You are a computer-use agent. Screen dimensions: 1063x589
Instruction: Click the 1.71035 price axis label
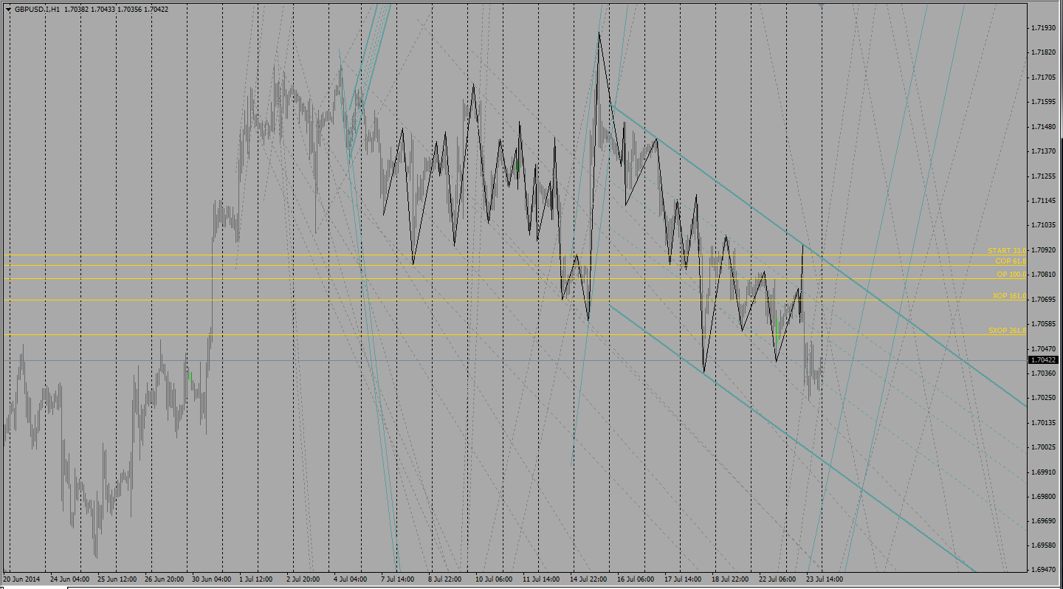[1044, 225]
